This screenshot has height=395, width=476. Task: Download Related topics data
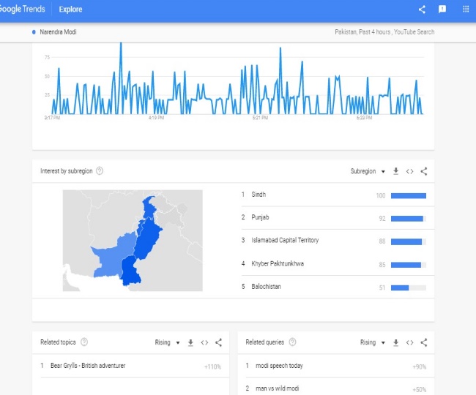(190, 342)
